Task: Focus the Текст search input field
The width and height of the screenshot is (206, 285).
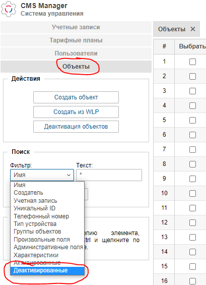Action: [x=109, y=175]
